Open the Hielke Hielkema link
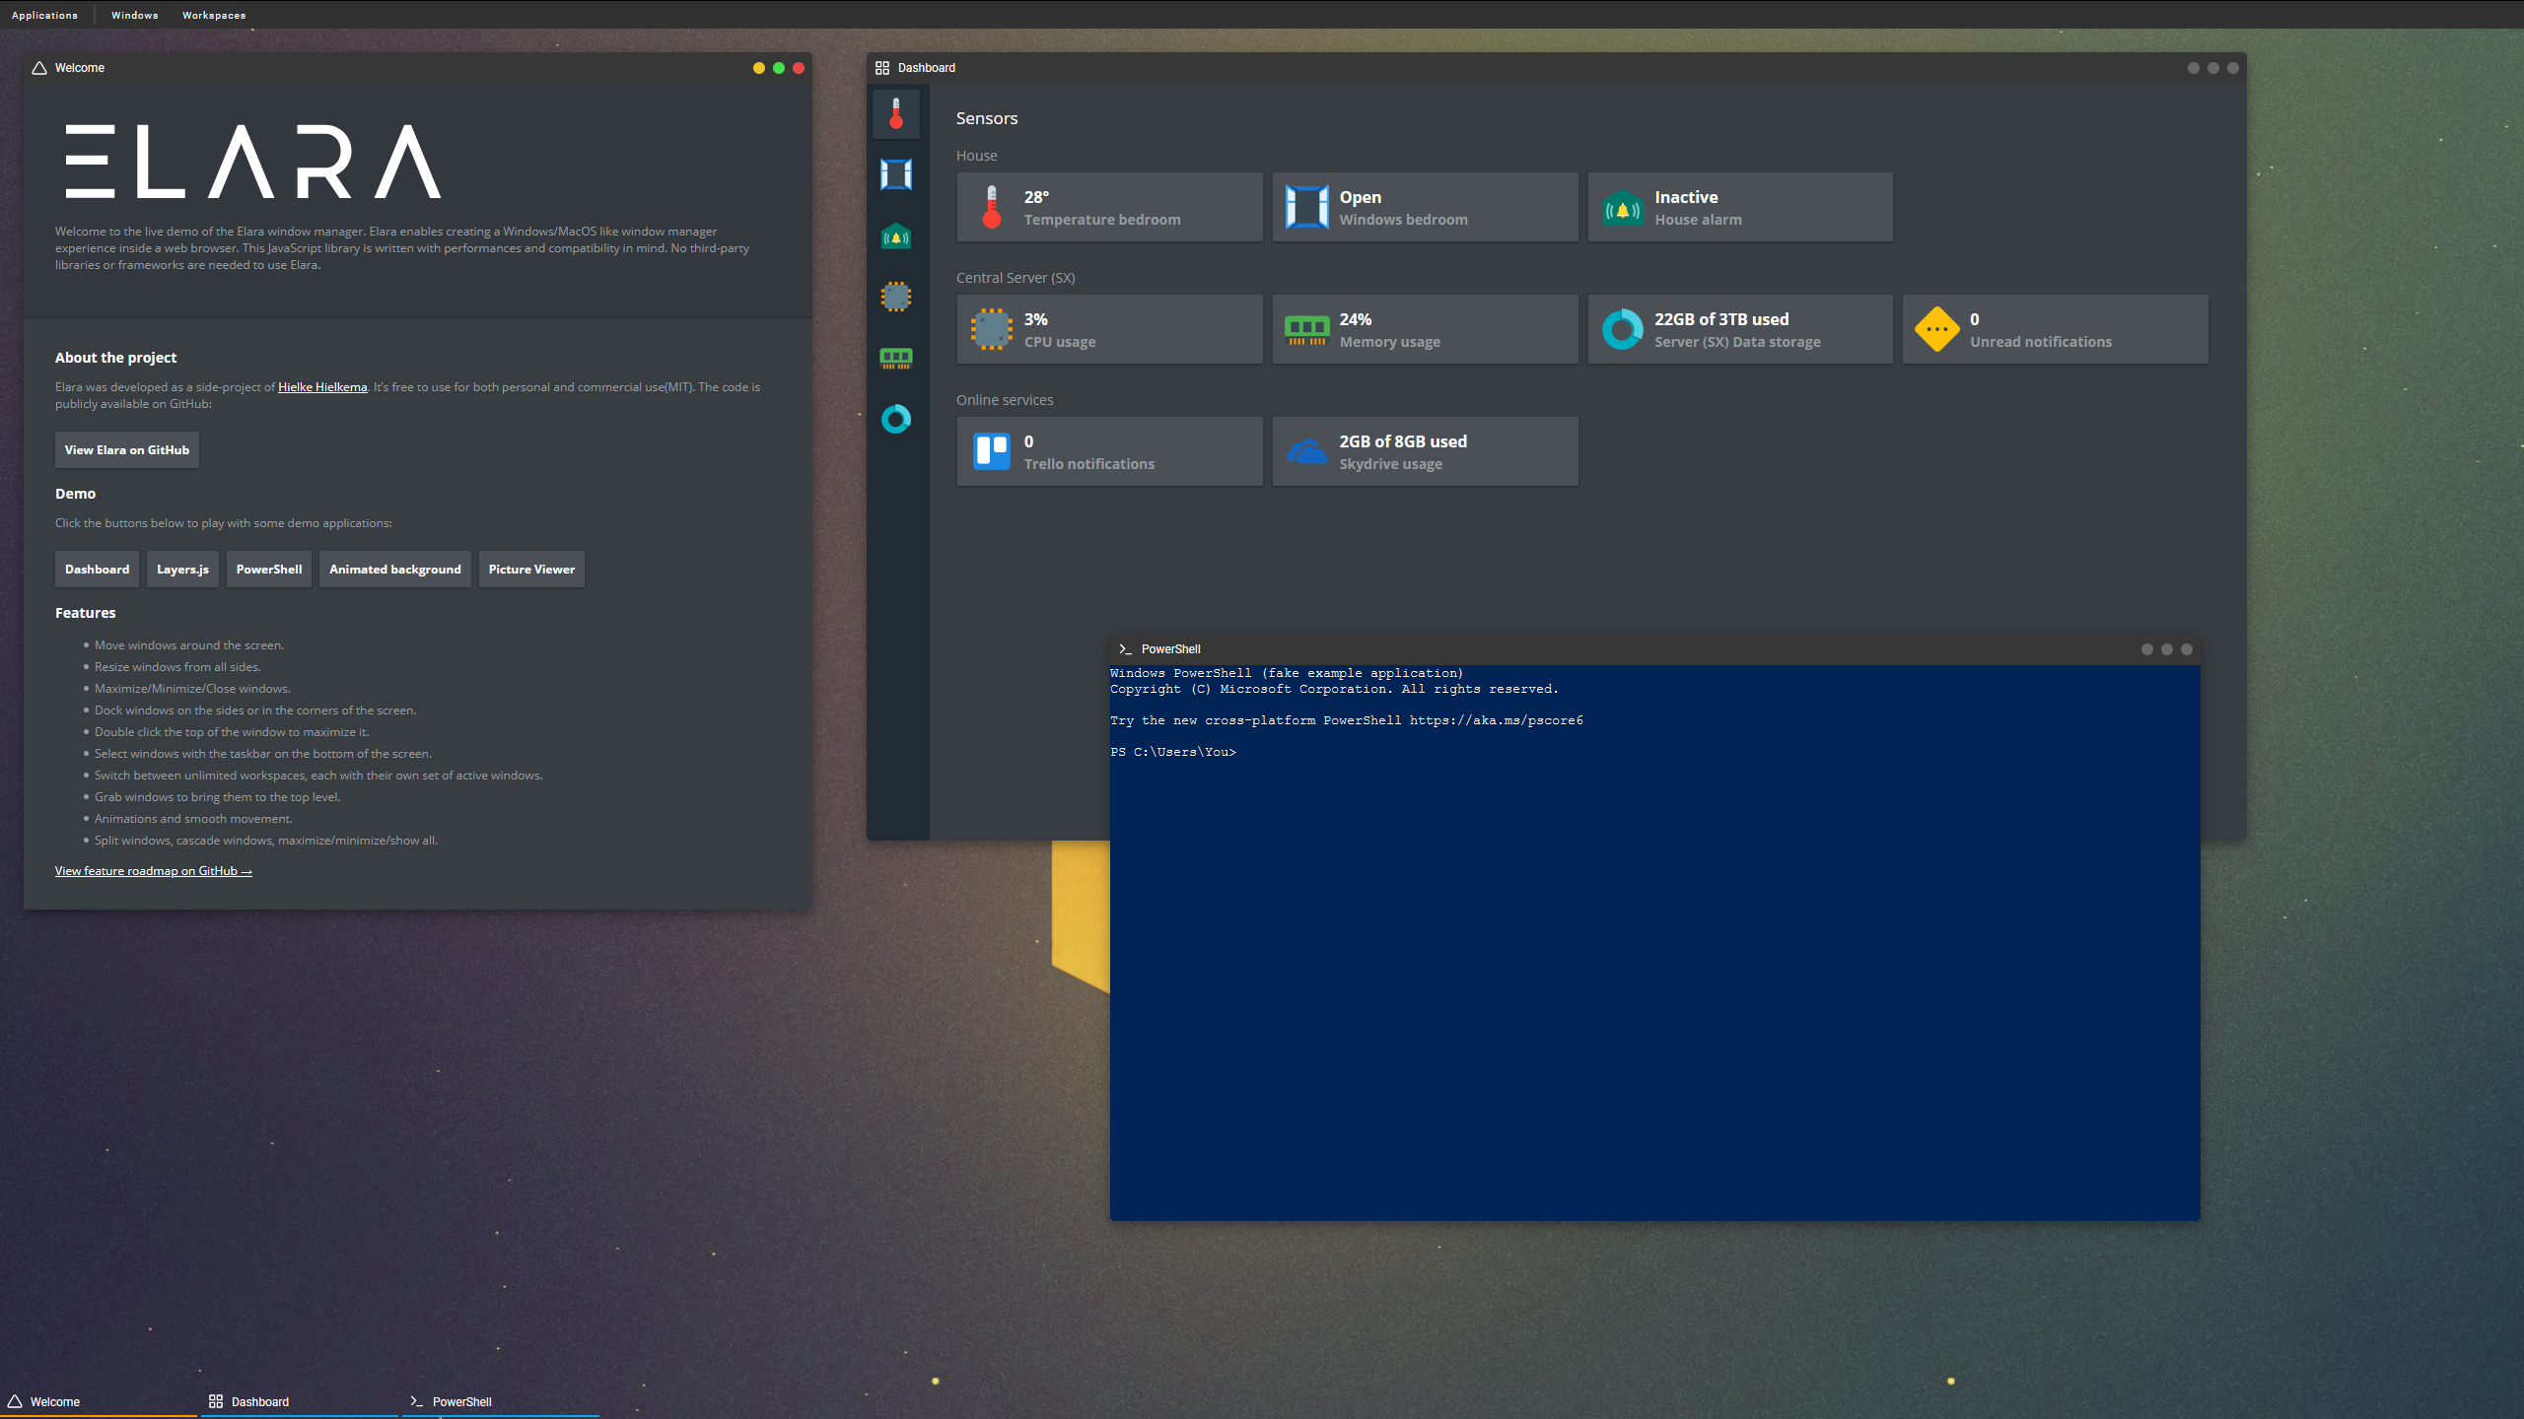This screenshot has height=1419, width=2524. (x=321, y=387)
